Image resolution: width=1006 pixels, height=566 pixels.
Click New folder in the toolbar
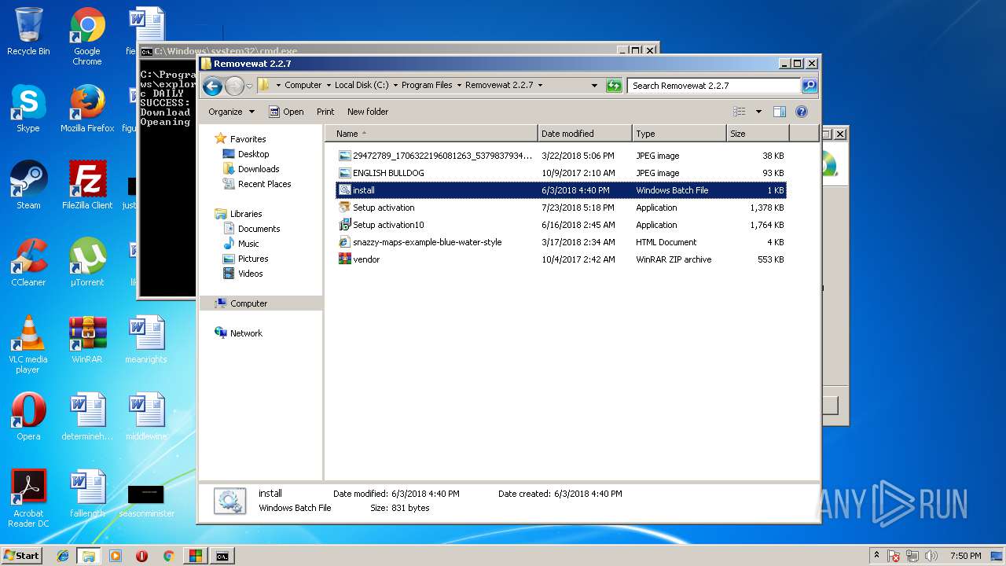point(368,112)
